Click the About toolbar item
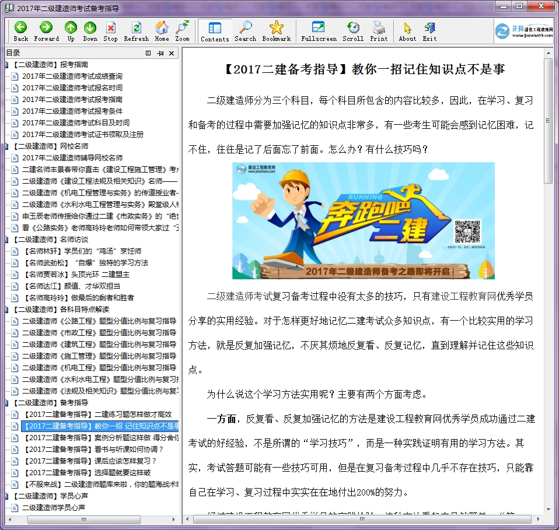 [x=407, y=27]
